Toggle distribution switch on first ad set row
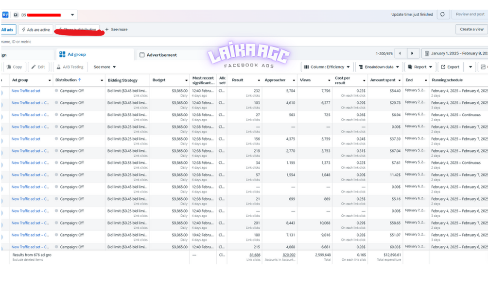 point(56,91)
